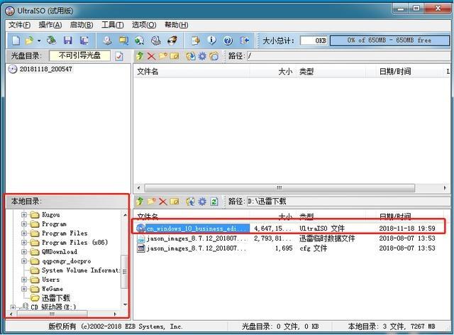454x335 pixels.
Task: Click the toolbar icon left of the info icon
Action: click(x=196, y=40)
